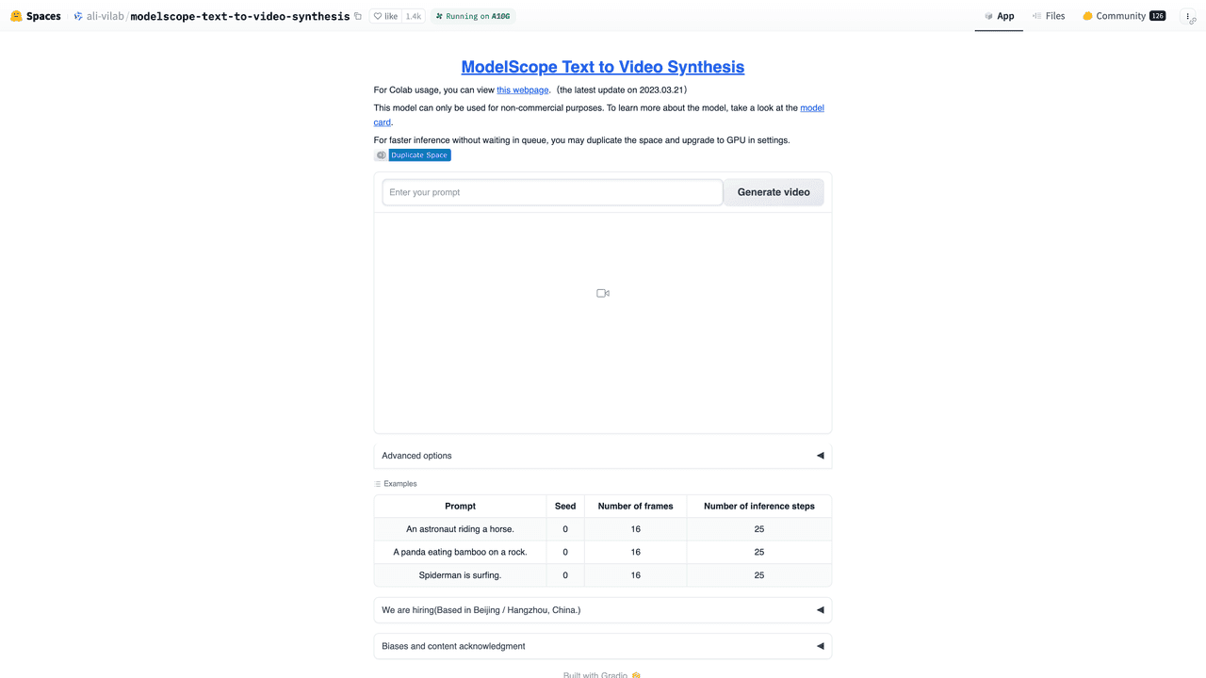
Task: Open the three-dot more options menu
Action: [1188, 17]
